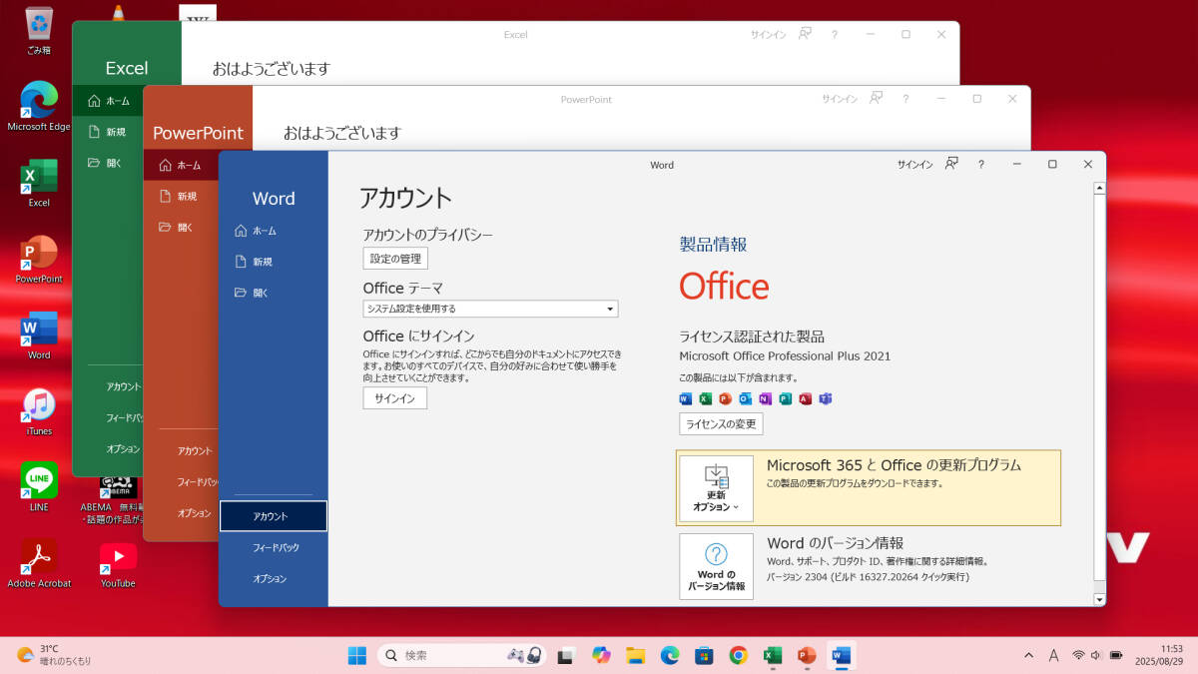This screenshot has height=674, width=1198.
Task: Click サインイン button under Office にサインイン
Action: [x=394, y=398]
